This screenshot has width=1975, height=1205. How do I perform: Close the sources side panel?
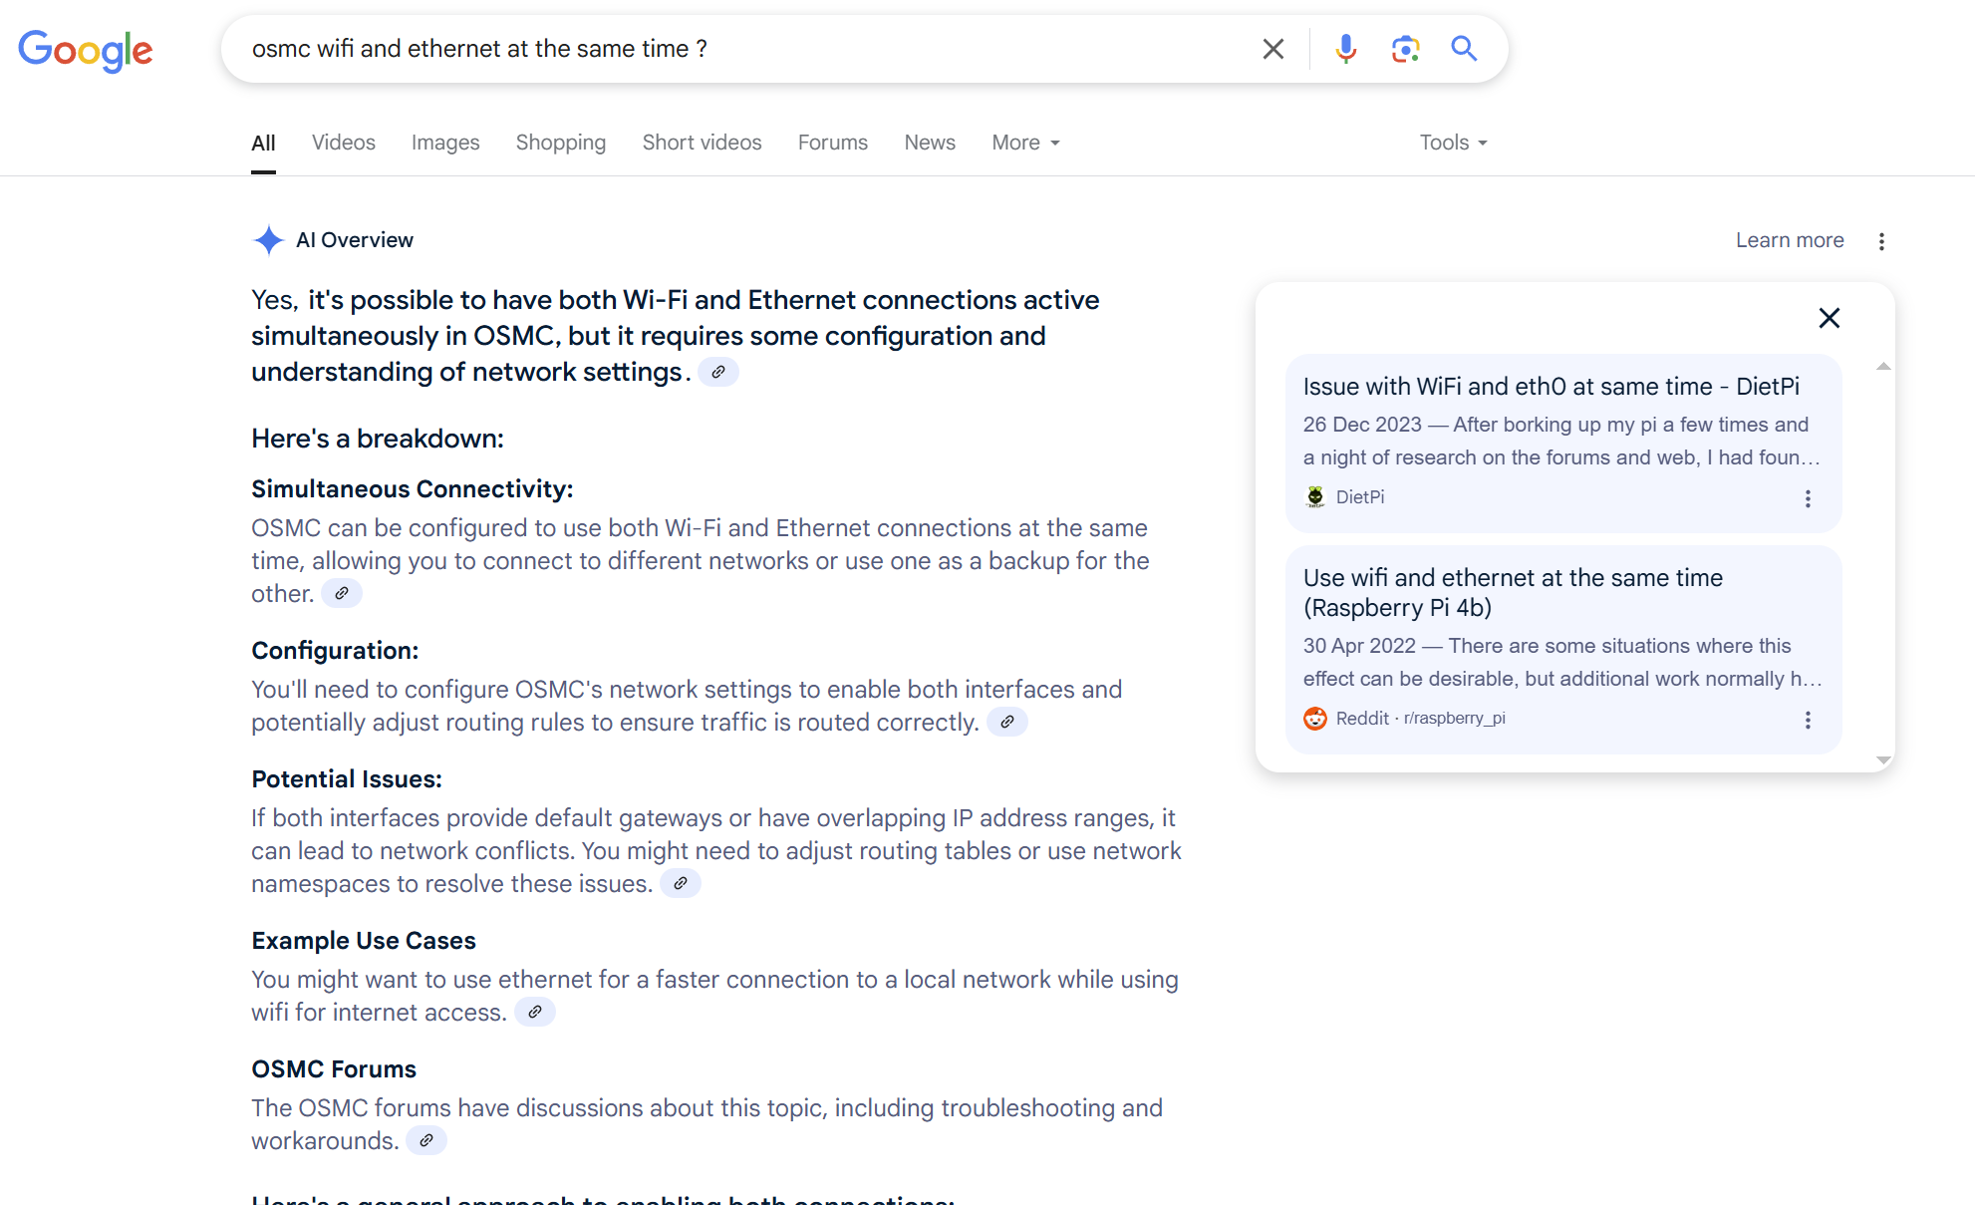pyautogui.click(x=1829, y=318)
